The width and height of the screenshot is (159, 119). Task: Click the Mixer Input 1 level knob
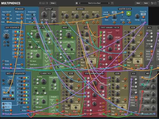tap(153, 80)
